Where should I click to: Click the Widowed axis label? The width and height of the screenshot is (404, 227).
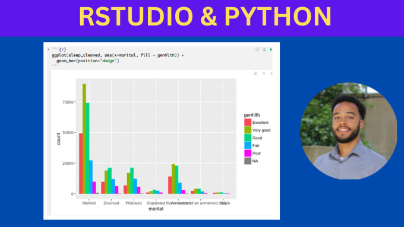pyautogui.click(x=134, y=203)
